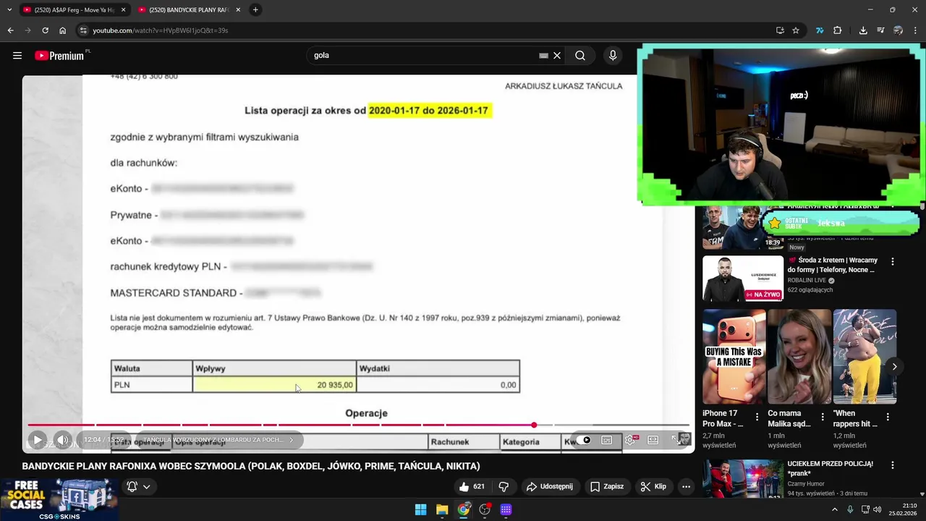
Task: Click the install app icon in address bar
Action: (x=780, y=30)
